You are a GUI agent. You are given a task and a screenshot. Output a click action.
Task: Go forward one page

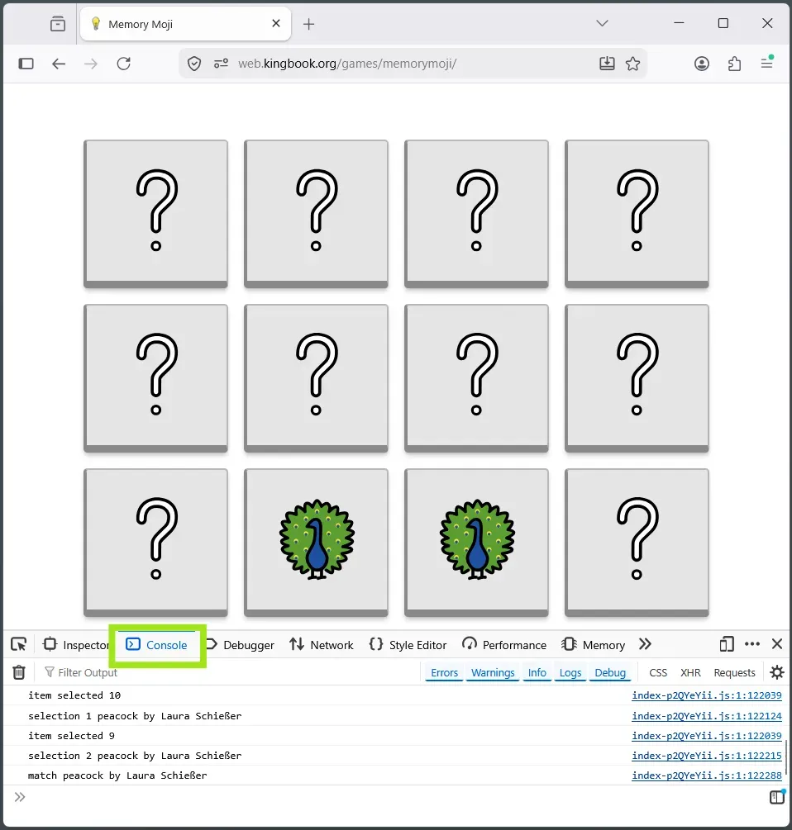coord(91,64)
